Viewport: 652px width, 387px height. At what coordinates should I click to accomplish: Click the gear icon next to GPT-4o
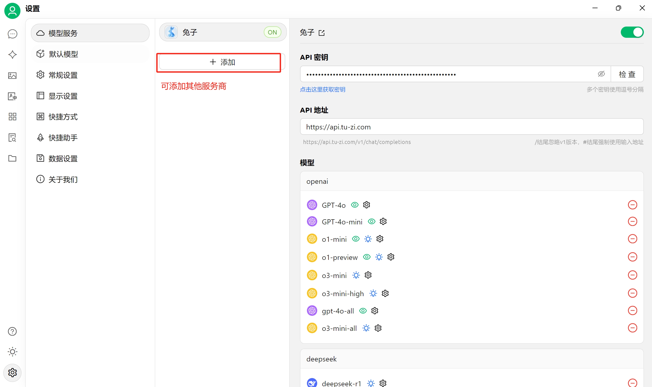click(x=366, y=205)
